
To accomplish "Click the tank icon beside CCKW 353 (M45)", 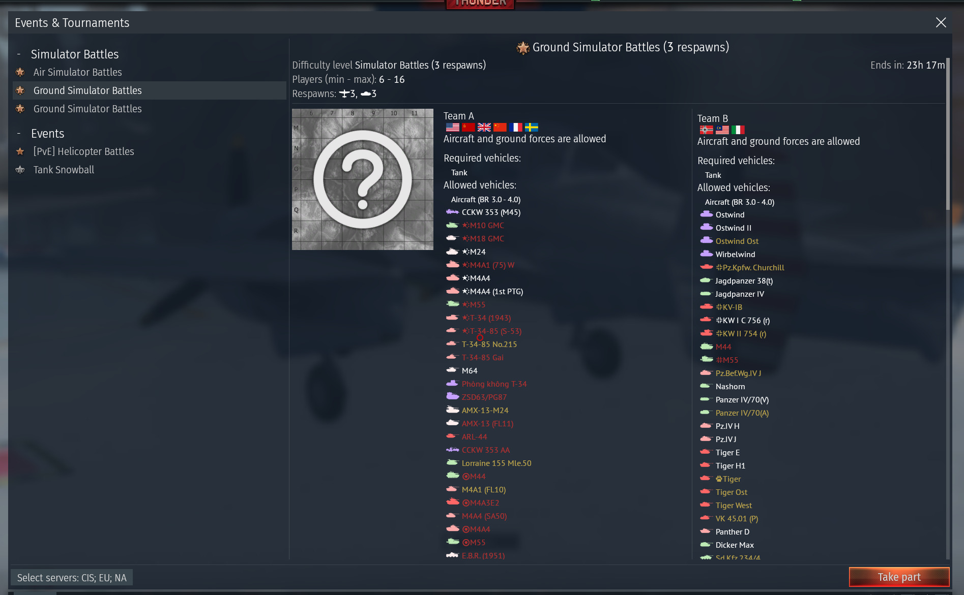I will point(452,212).
